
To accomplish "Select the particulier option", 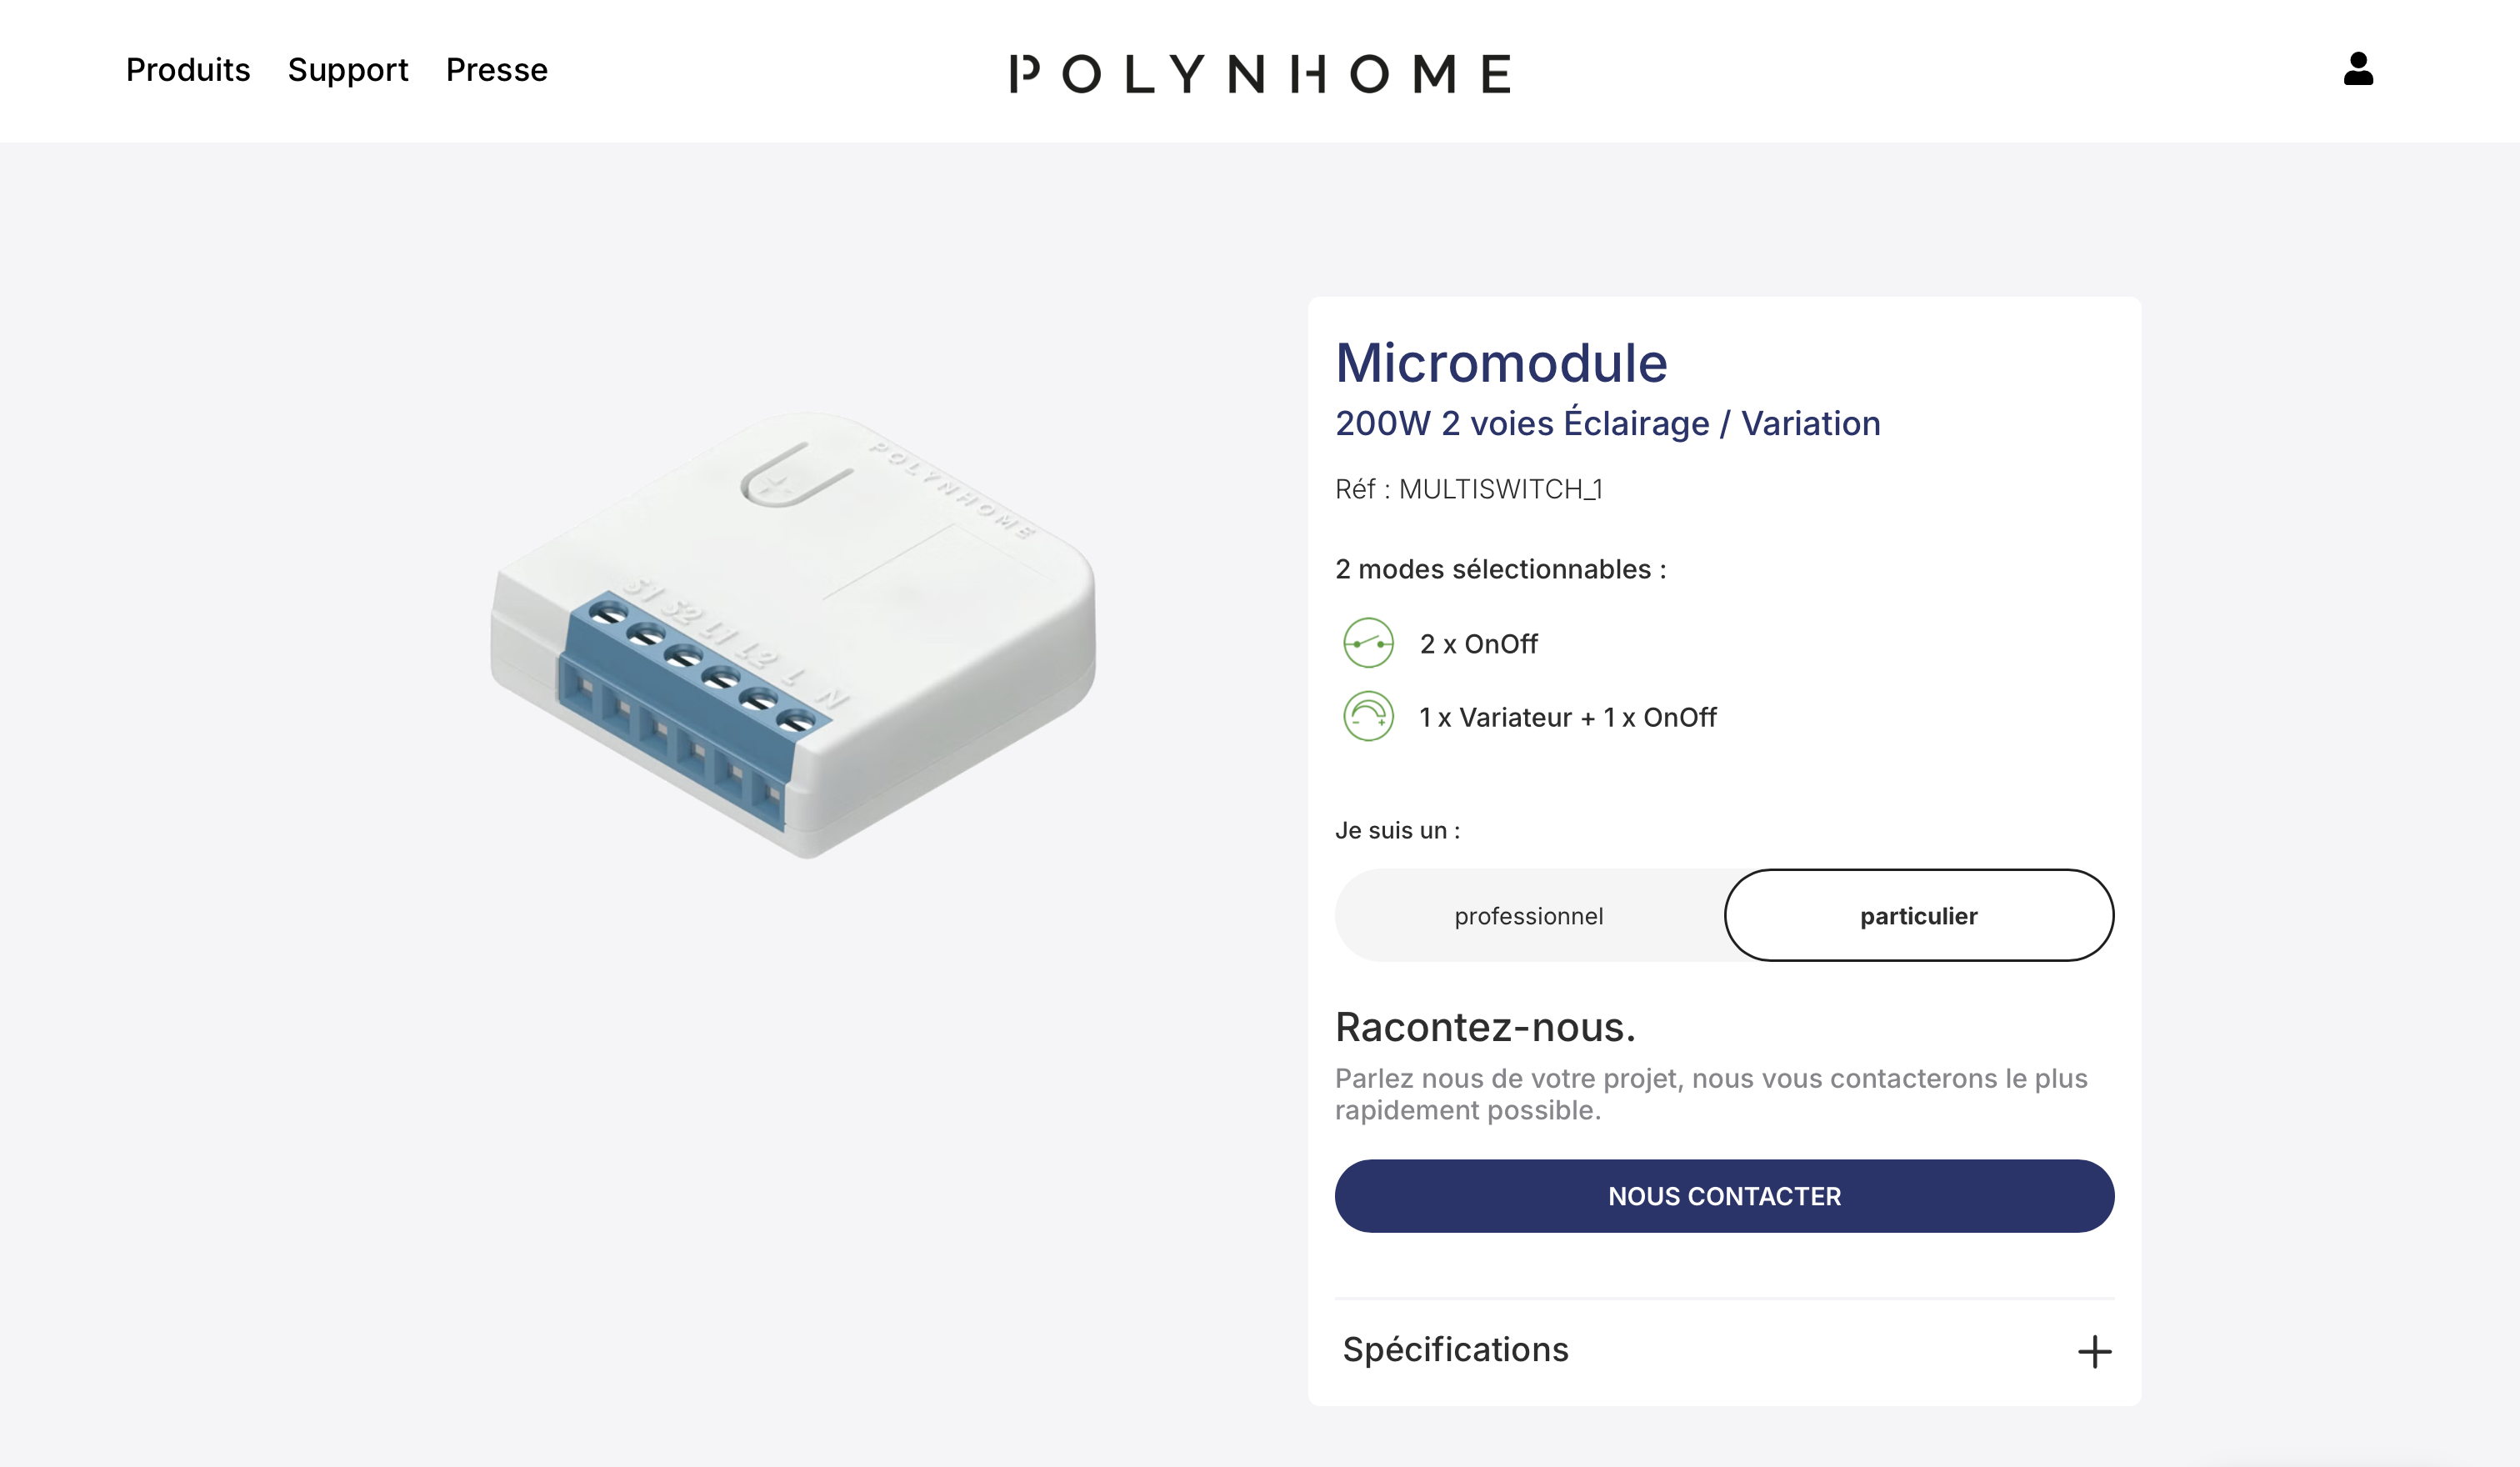I will (1918, 914).
